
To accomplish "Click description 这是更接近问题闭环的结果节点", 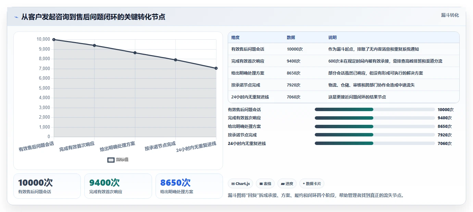I will point(357,97).
